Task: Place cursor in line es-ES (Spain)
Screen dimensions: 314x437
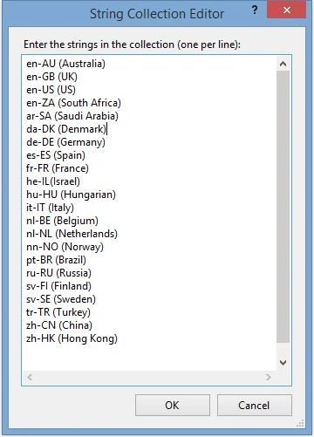Action: click(56, 155)
